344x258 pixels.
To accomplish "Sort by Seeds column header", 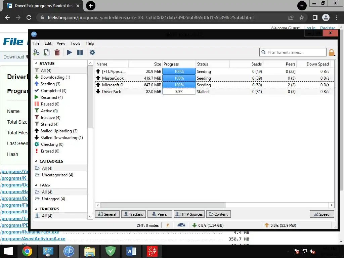I will [x=246, y=64].
